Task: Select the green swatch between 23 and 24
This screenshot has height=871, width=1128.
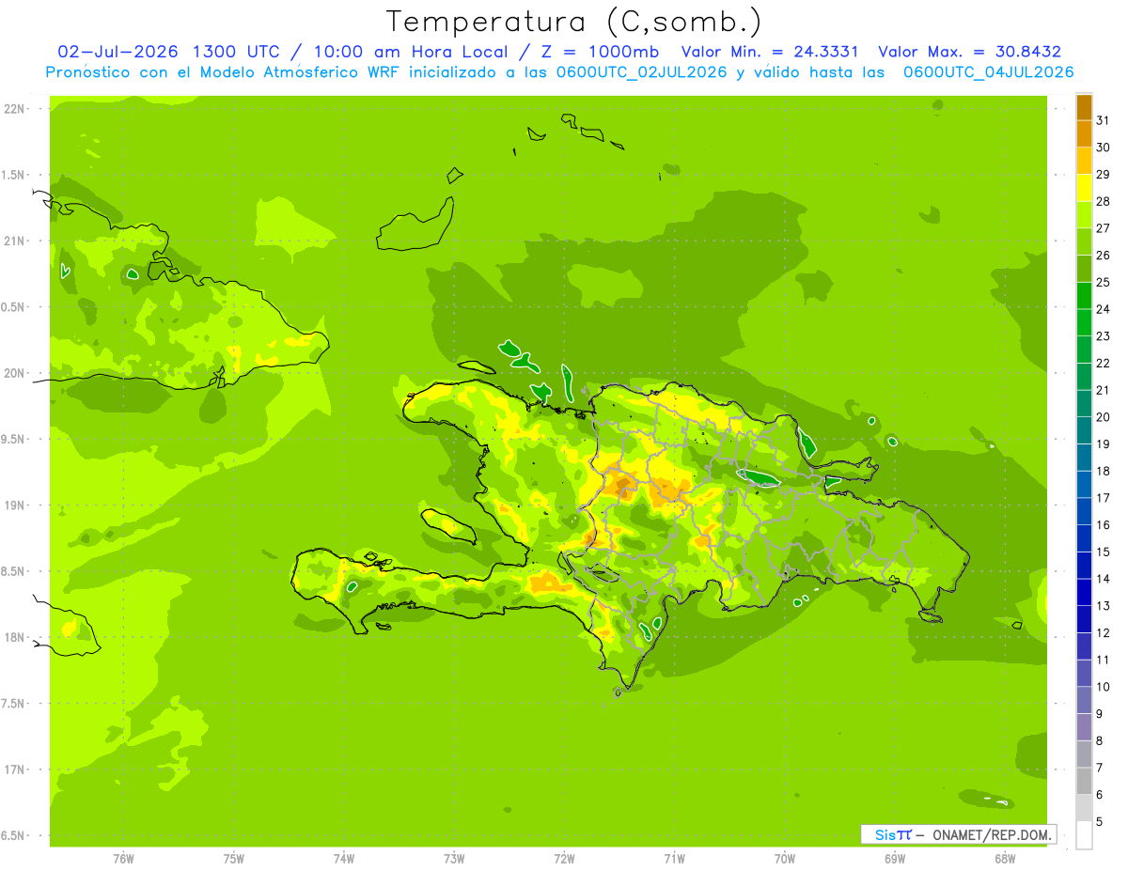Action: tap(1084, 323)
